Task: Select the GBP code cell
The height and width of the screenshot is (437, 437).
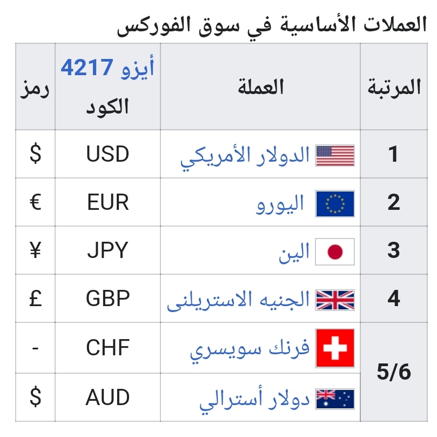Action: point(107,299)
